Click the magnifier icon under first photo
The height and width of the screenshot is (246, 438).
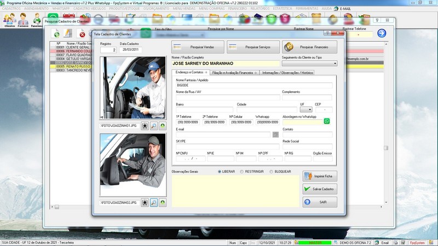point(154,125)
